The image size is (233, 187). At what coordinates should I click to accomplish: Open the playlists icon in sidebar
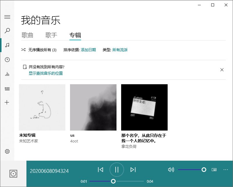pos(7,89)
